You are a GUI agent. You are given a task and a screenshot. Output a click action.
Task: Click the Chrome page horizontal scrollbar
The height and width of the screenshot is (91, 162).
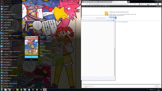tap(121, 84)
